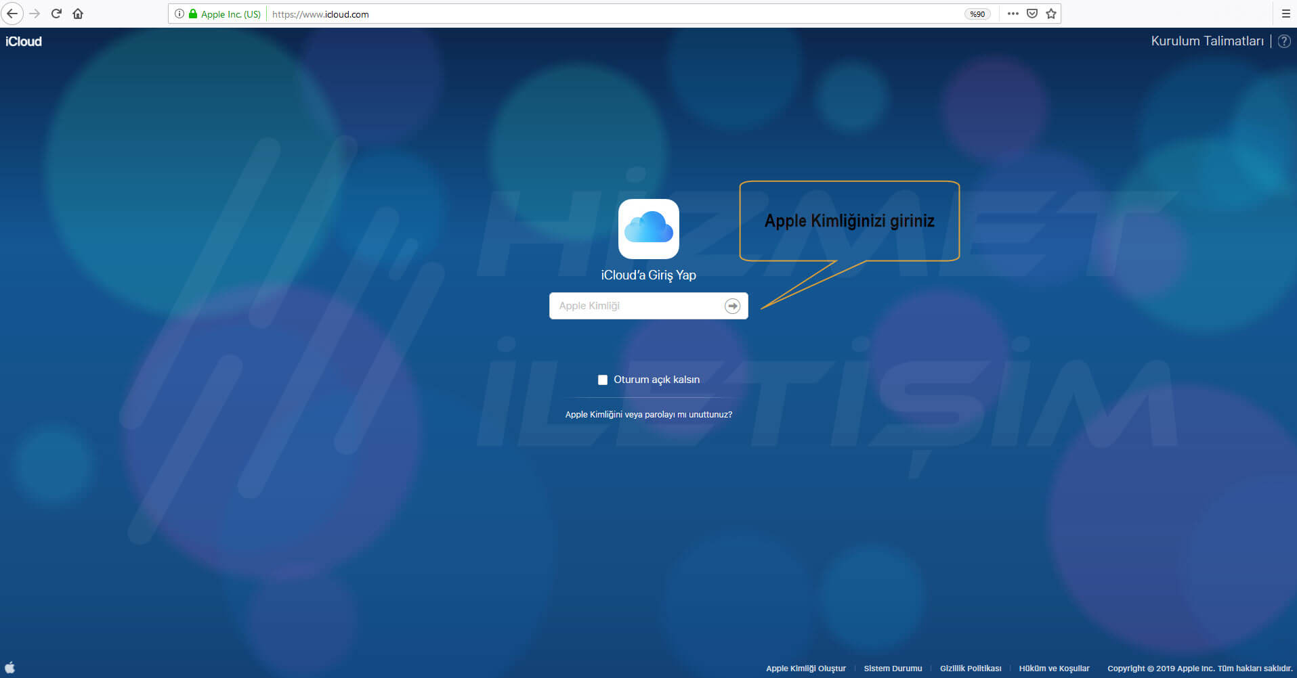Show site information via the info icon

179,14
